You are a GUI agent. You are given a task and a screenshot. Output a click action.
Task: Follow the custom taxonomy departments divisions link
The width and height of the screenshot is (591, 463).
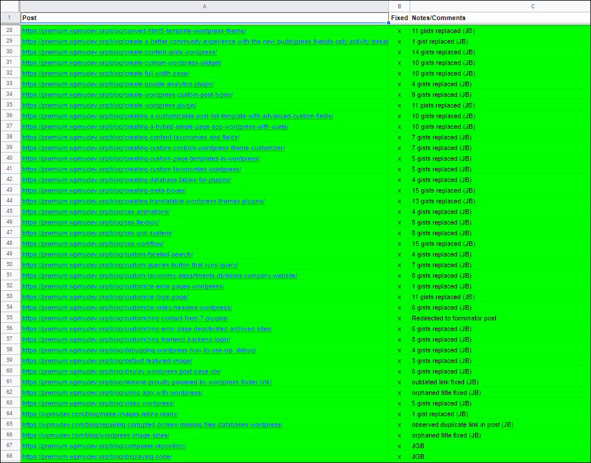point(160,276)
